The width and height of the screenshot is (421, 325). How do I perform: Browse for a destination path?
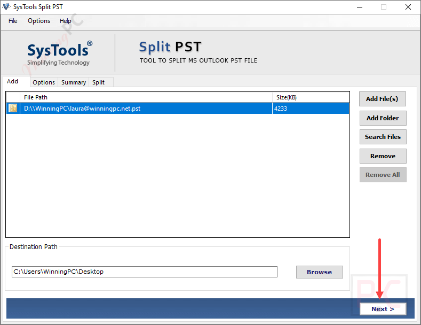[x=320, y=272]
